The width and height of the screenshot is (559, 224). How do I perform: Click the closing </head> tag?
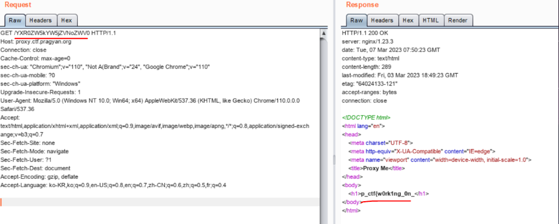coord(352,177)
